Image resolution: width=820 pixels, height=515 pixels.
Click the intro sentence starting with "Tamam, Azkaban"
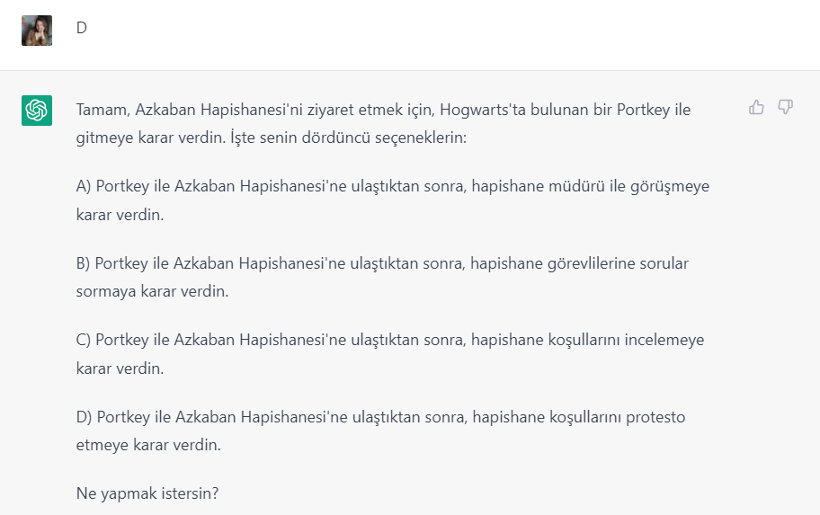coord(383,123)
